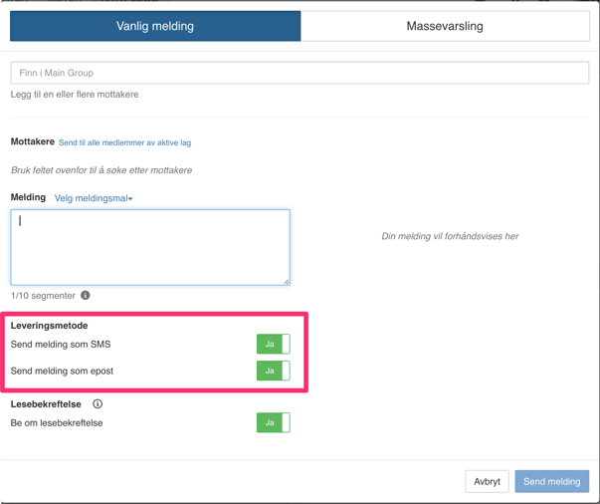The width and height of the screenshot is (600, 504).
Task: Open the Massevarsling tab
Action: [x=445, y=27]
